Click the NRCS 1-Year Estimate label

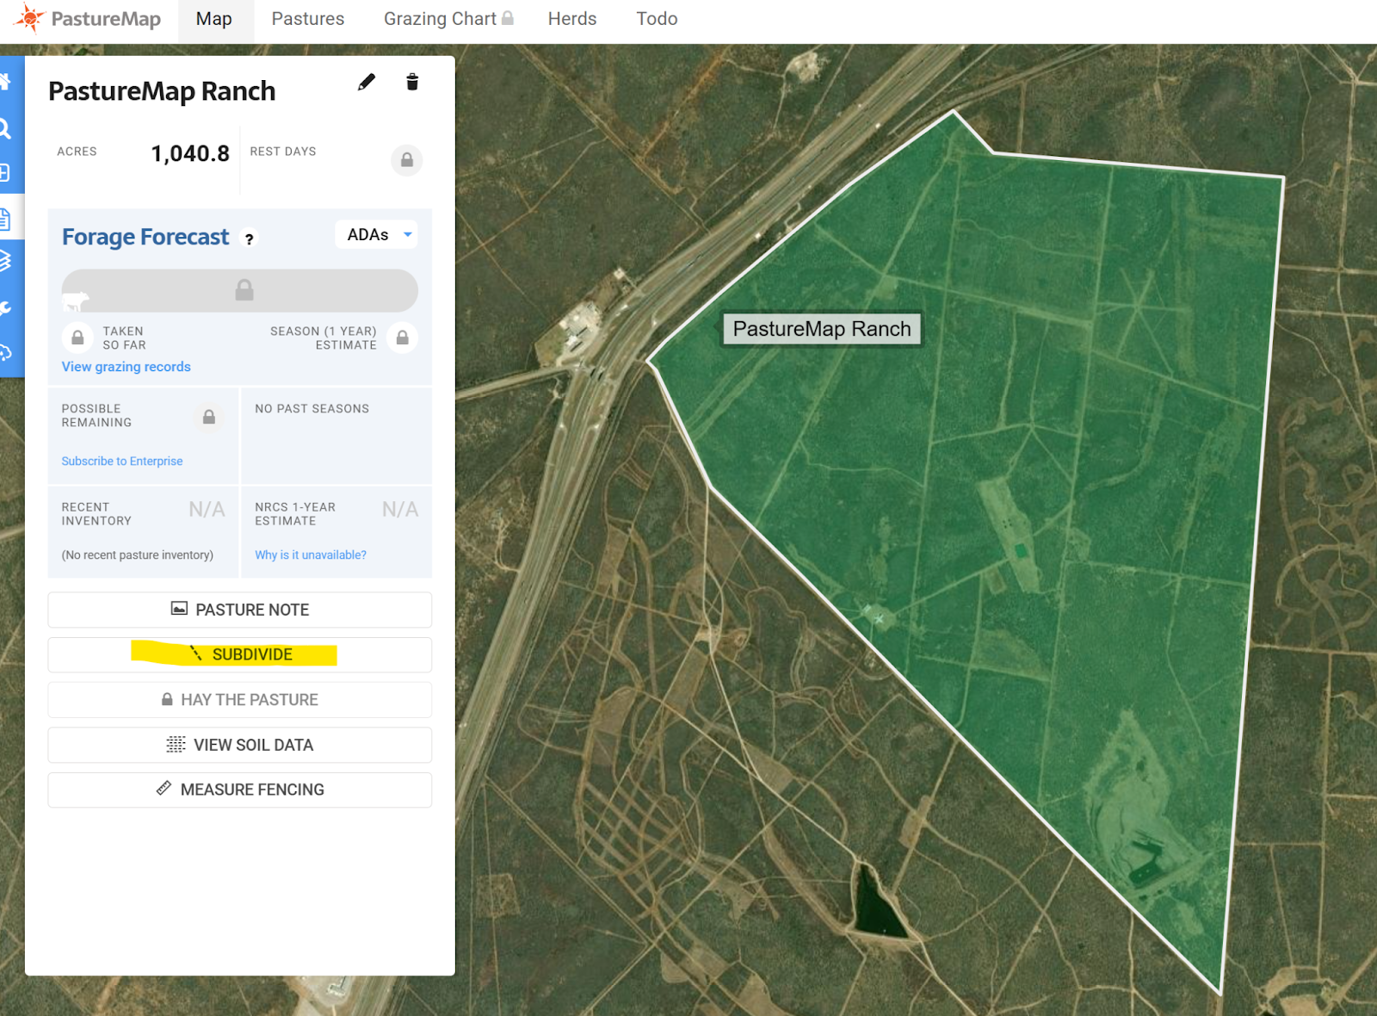(x=295, y=514)
